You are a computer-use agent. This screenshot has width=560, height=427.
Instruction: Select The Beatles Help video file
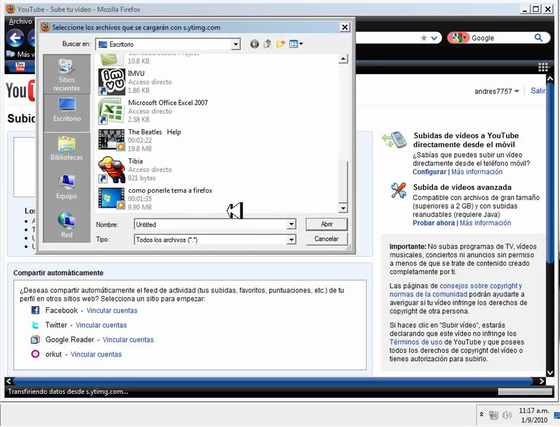point(139,140)
